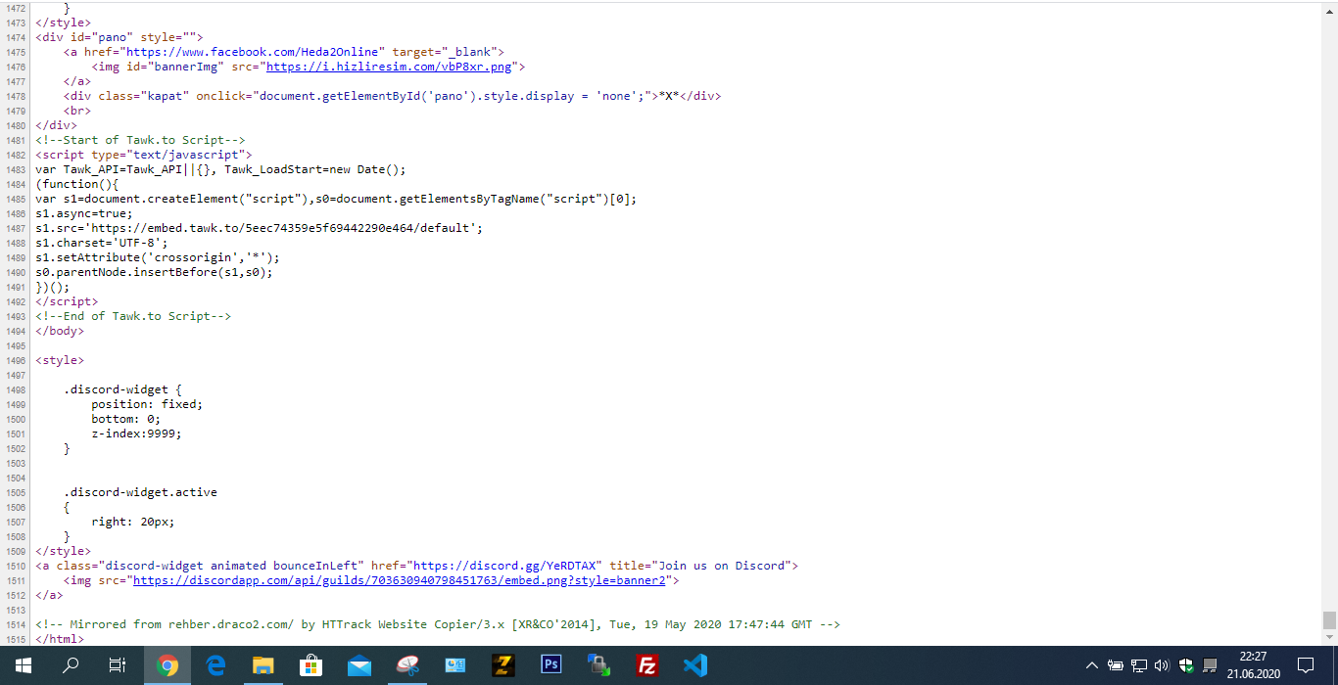The width and height of the screenshot is (1338, 685).
Task: Click the 'Start of Tawk.to Script' comment
Action: [140, 140]
